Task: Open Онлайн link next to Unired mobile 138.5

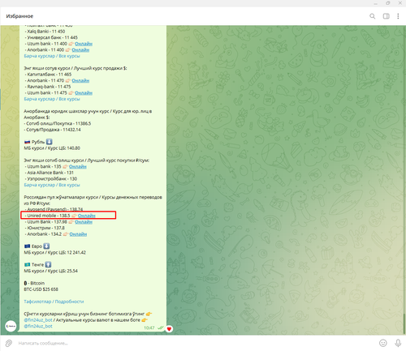Action: (x=87, y=216)
